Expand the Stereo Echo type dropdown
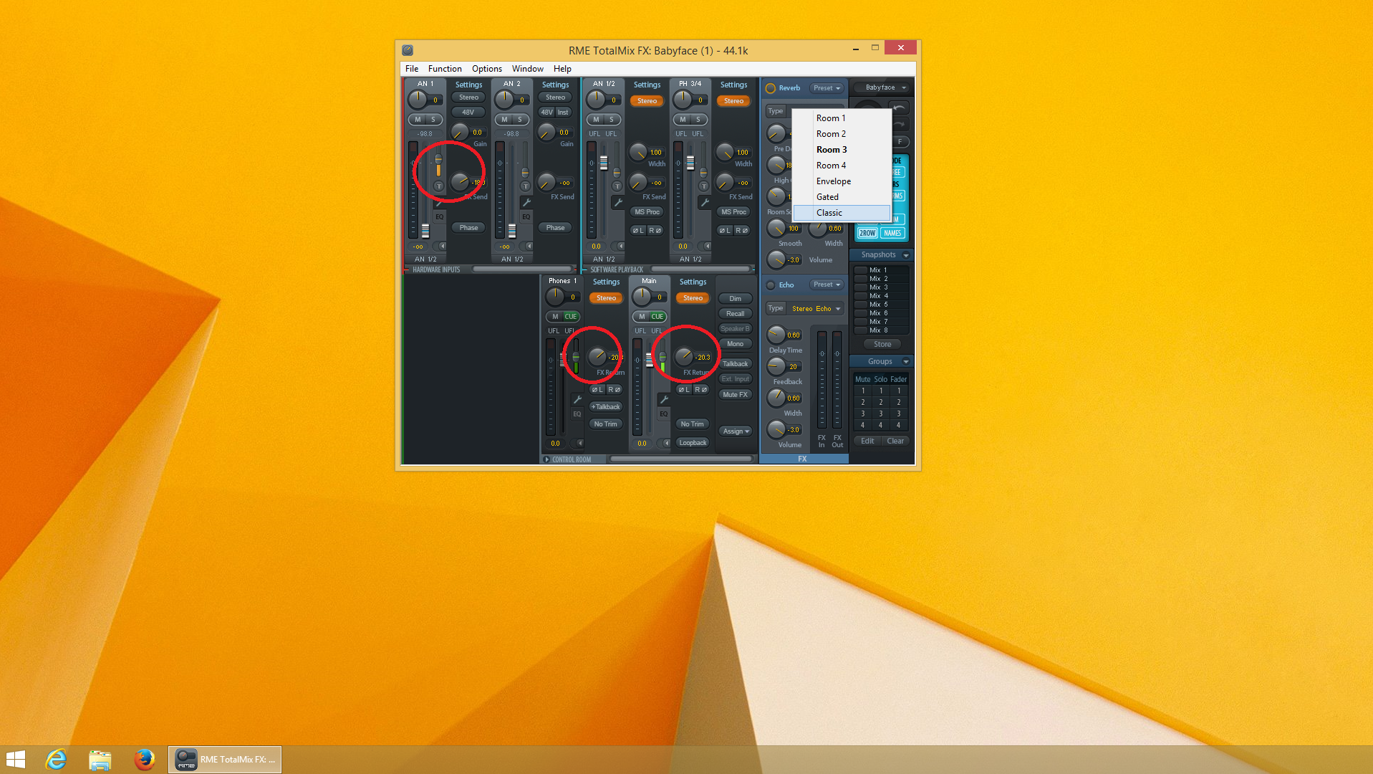The image size is (1373, 774). click(816, 309)
